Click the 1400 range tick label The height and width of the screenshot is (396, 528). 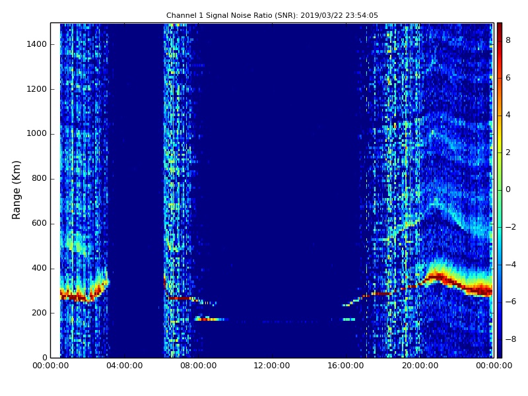[x=37, y=44]
